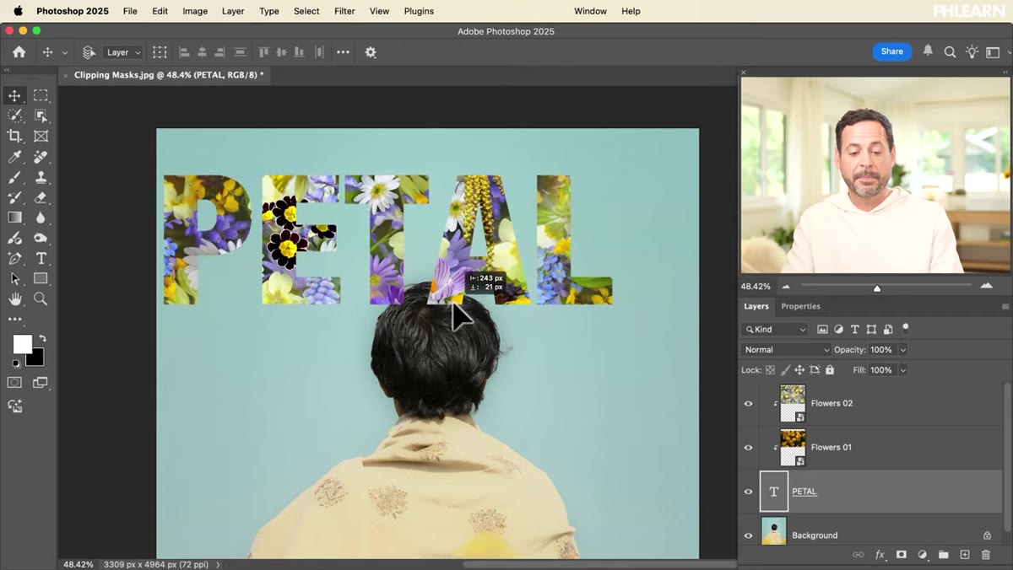Open the notifications bell
This screenshot has width=1013, height=570.
click(x=928, y=51)
